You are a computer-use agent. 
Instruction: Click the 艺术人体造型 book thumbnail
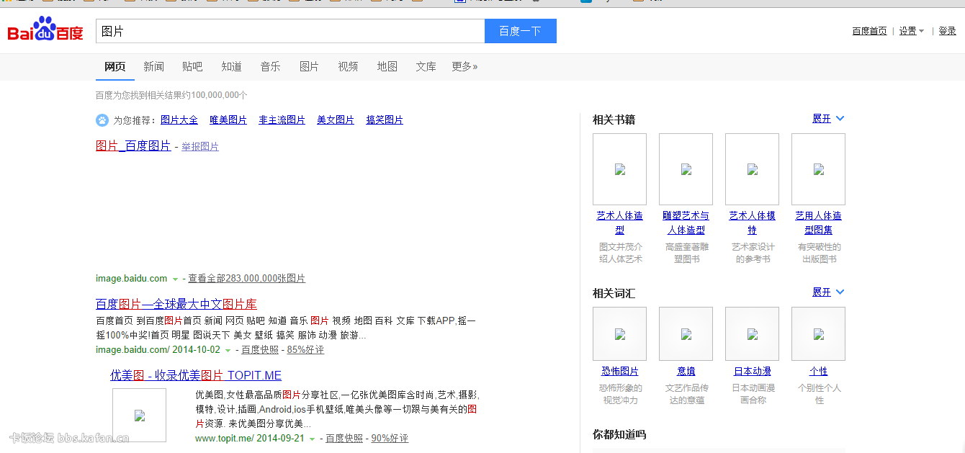(x=619, y=169)
